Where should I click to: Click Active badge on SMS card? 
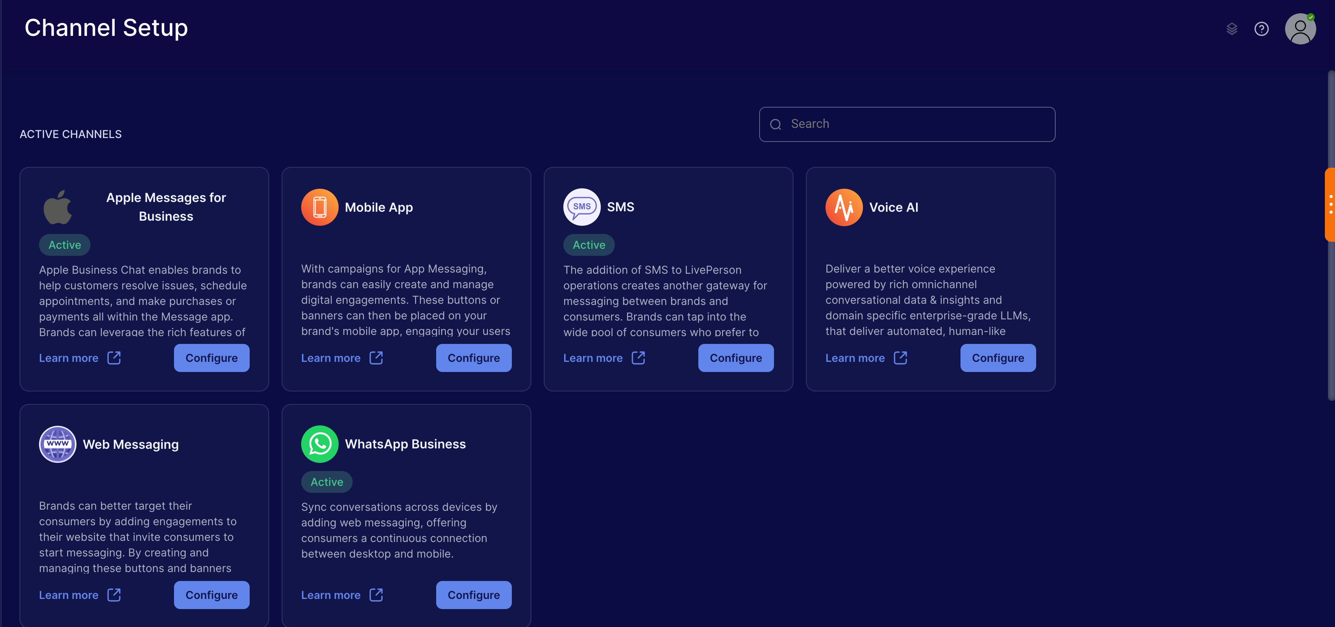(x=589, y=245)
